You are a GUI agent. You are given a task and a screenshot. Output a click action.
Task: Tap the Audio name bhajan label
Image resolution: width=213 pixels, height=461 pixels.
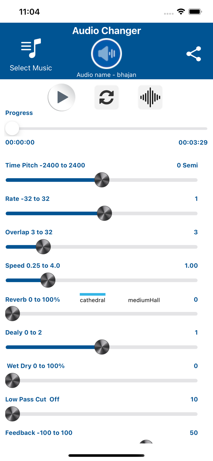106,75
